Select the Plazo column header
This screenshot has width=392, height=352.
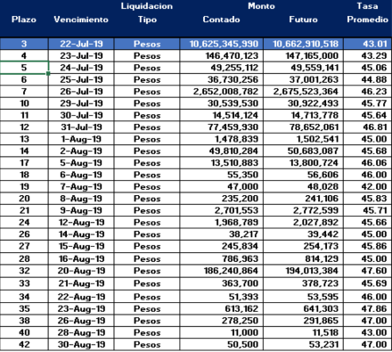point(24,20)
